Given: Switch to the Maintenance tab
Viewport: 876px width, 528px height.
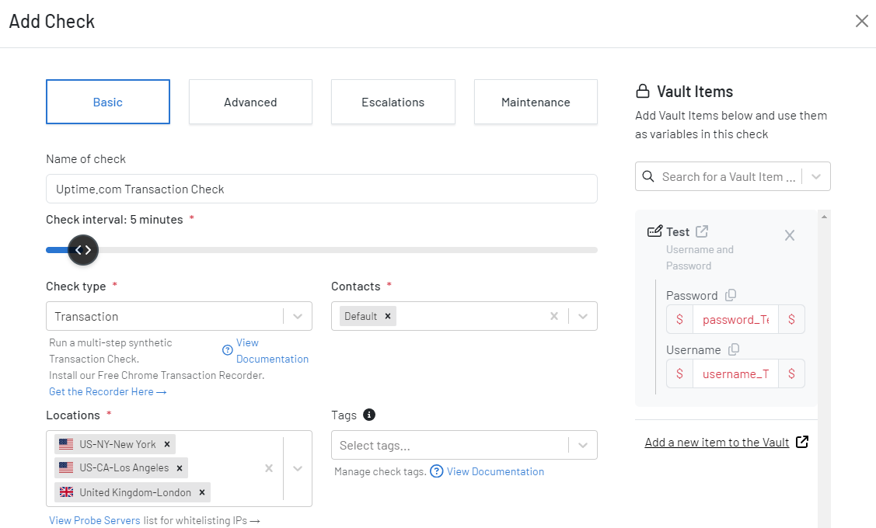Looking at the screenshot, I should point(536,102).
